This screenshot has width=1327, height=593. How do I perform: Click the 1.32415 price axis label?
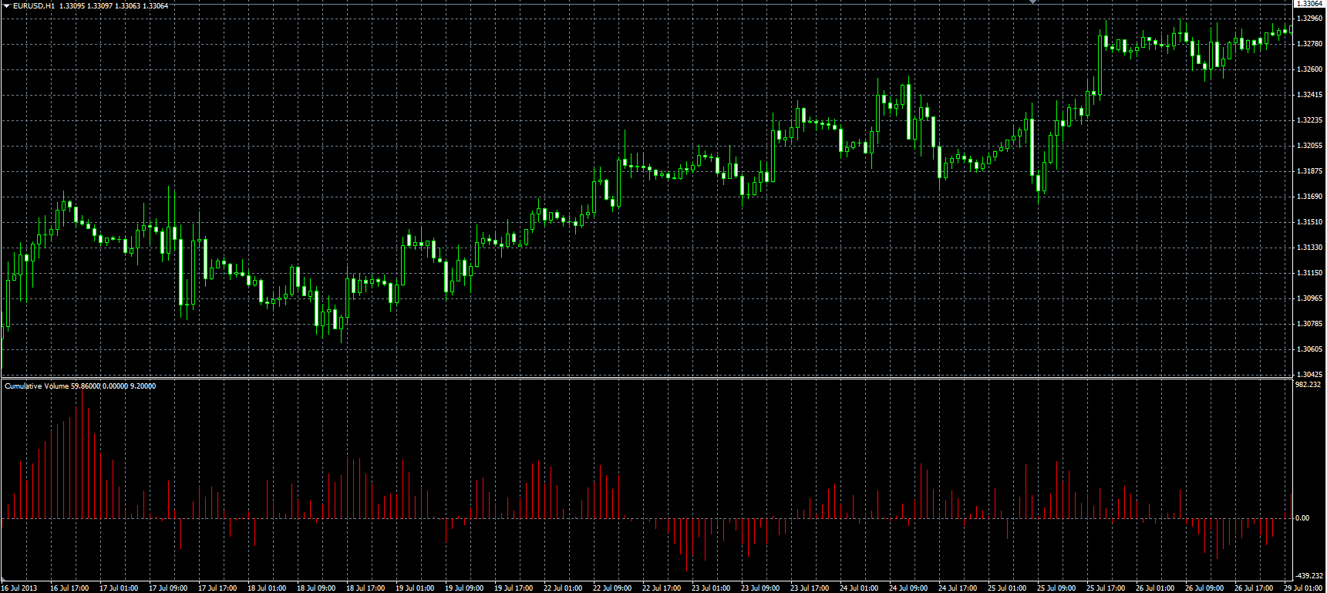(x=1310, y=95)
